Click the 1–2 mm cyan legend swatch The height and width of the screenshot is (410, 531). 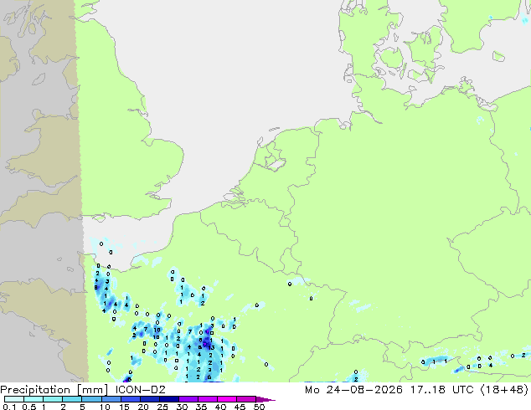pyautogui.click(x=53, y=399)
